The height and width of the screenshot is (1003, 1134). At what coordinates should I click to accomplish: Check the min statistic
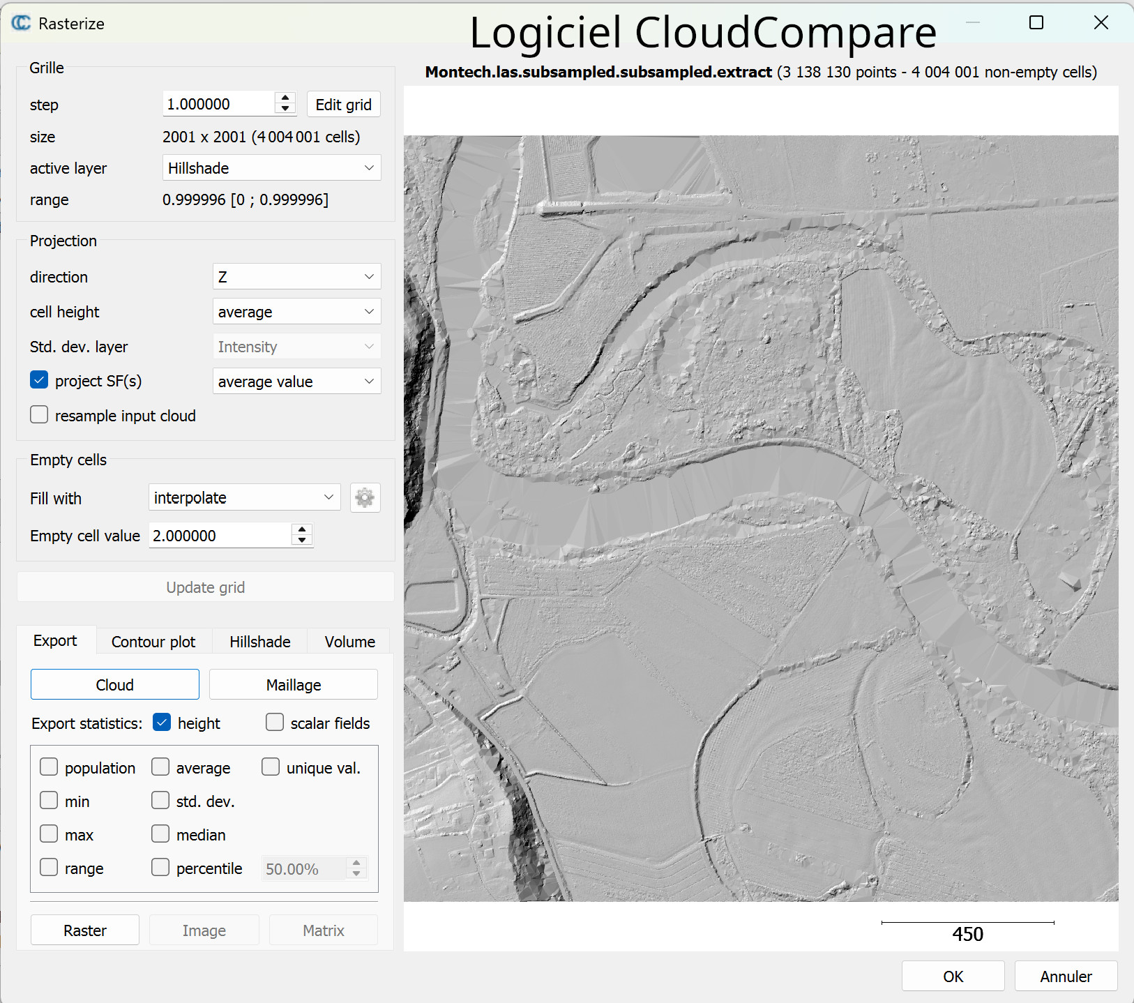[x=49, y=801]
